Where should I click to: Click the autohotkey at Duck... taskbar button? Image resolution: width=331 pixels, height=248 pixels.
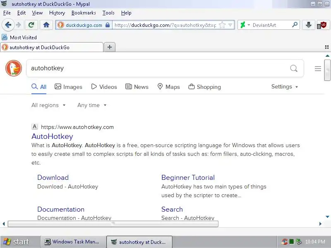click(x=139, y=242)
